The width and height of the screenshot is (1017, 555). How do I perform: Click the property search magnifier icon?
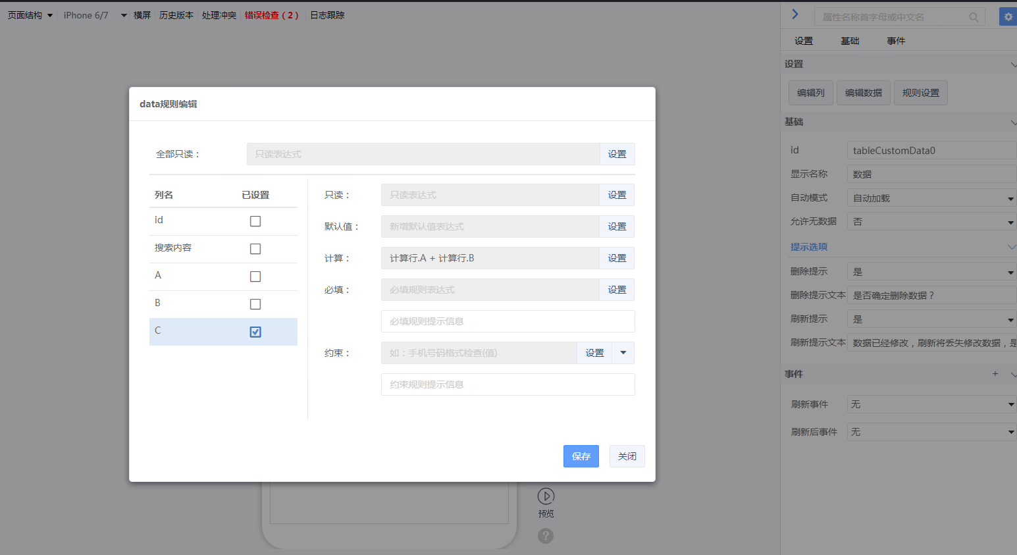(974, 17)
